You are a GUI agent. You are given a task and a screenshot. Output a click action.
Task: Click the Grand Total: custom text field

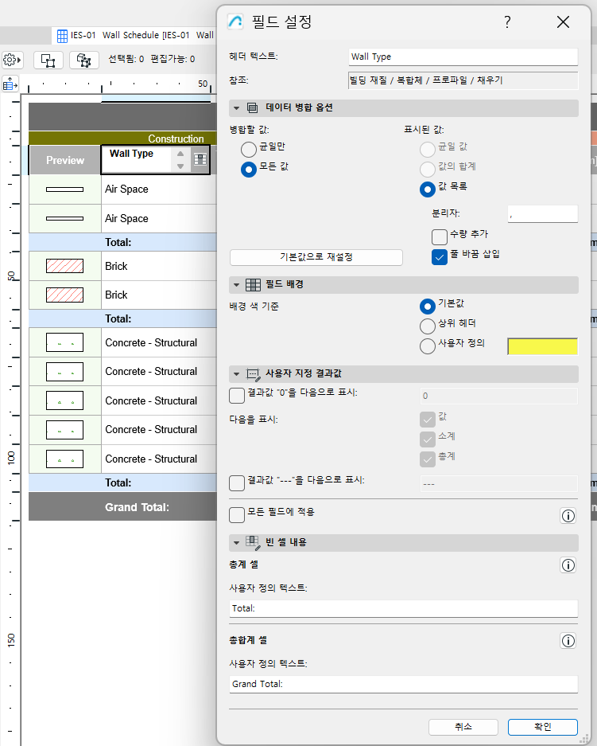(x=403, y=684)
